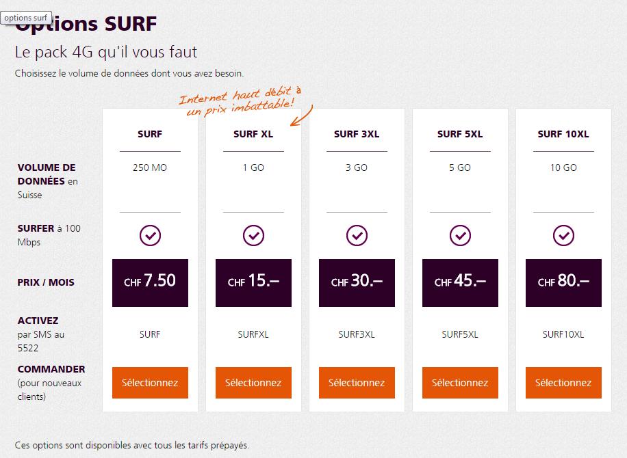Click the handwritten 'Internet haut débit' note
This screenshot has width=627, height=458.
pos(240,100)
